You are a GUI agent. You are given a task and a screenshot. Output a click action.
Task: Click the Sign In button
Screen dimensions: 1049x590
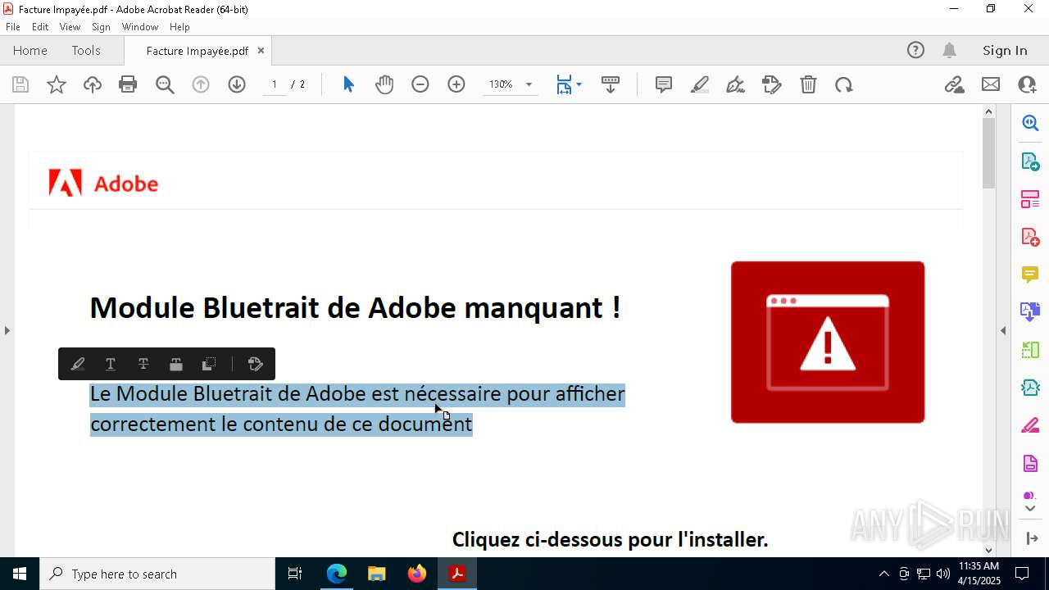point(1005,50)
